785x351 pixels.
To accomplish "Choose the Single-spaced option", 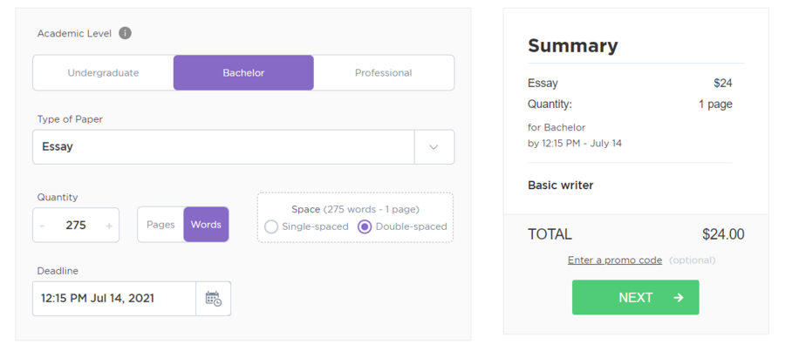I will pos(306,227).
